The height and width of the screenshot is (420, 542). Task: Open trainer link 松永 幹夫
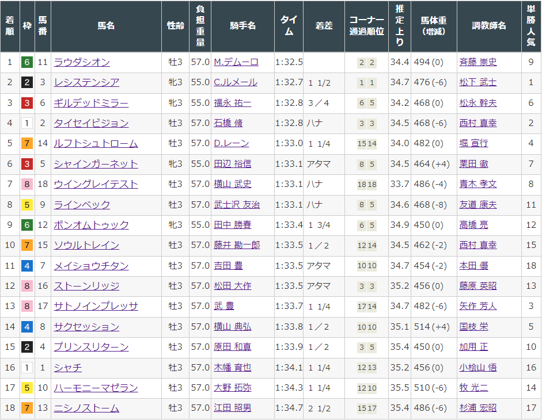(478, 103)
